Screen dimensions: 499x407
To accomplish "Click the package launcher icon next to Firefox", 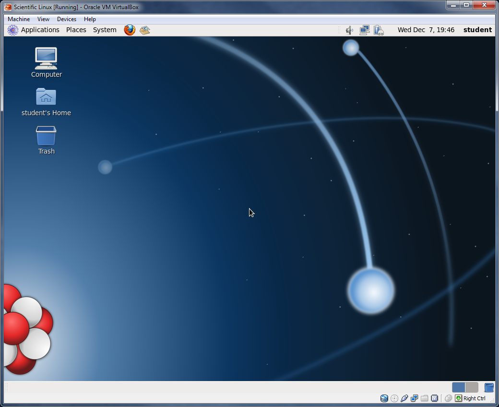I will tap(145, 30).
